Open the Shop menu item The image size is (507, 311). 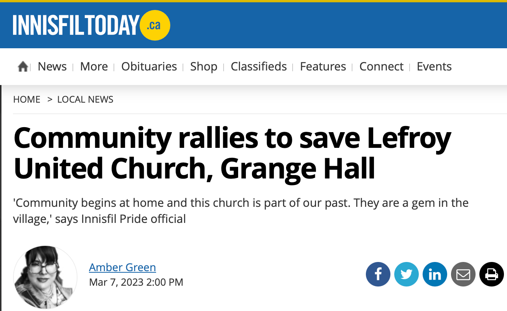[204, 67]
